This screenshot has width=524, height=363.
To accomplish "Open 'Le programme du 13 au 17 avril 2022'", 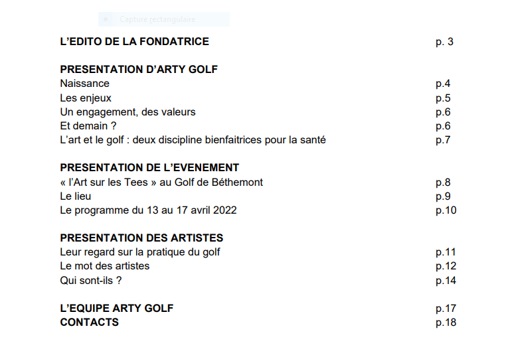I will 148,210.
